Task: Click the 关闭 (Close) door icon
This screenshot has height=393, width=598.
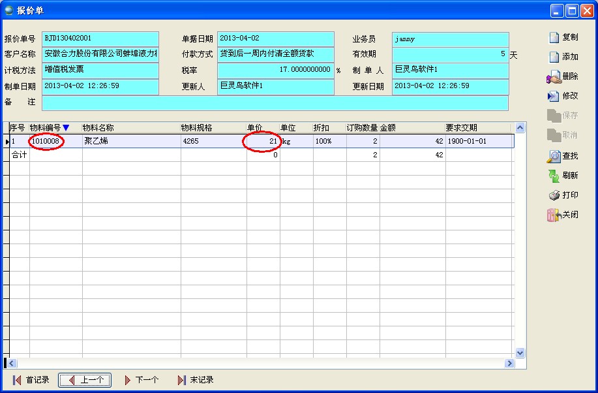Action: [554, 215]
